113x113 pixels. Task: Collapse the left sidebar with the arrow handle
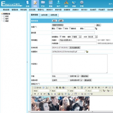tap(27, 62)
